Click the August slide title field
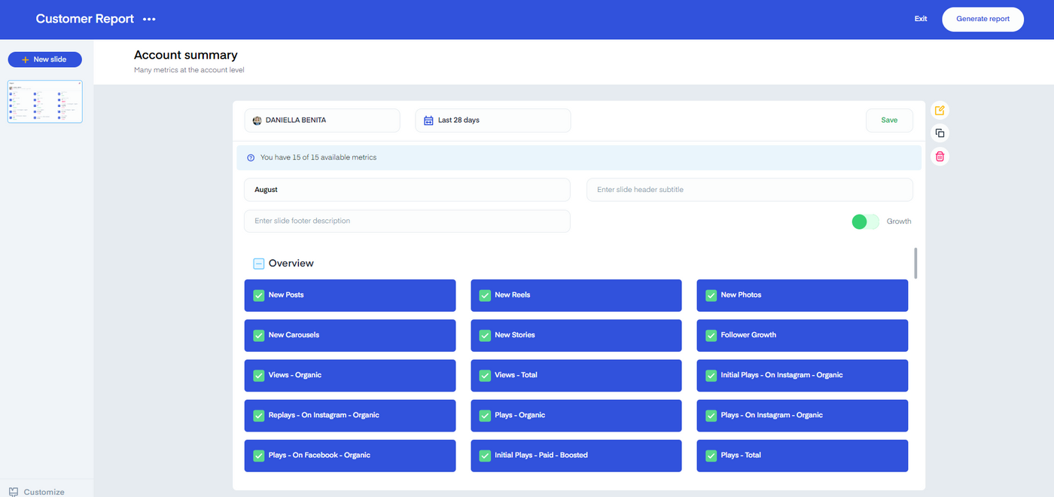This screenshot has width=1054, height=497. pyautogui.click(x=407, y=190)
